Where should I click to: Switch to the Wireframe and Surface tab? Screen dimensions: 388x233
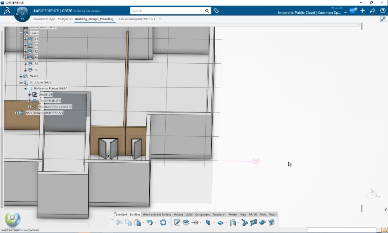[x=157, y=214]
